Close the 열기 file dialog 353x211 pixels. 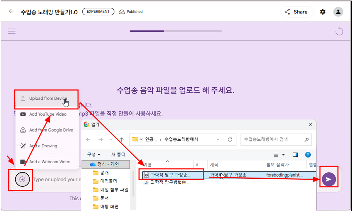311,125
